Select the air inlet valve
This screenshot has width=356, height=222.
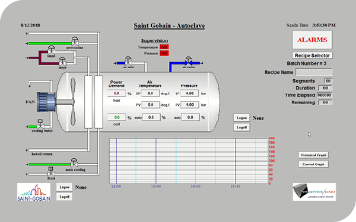click(128, 61)
